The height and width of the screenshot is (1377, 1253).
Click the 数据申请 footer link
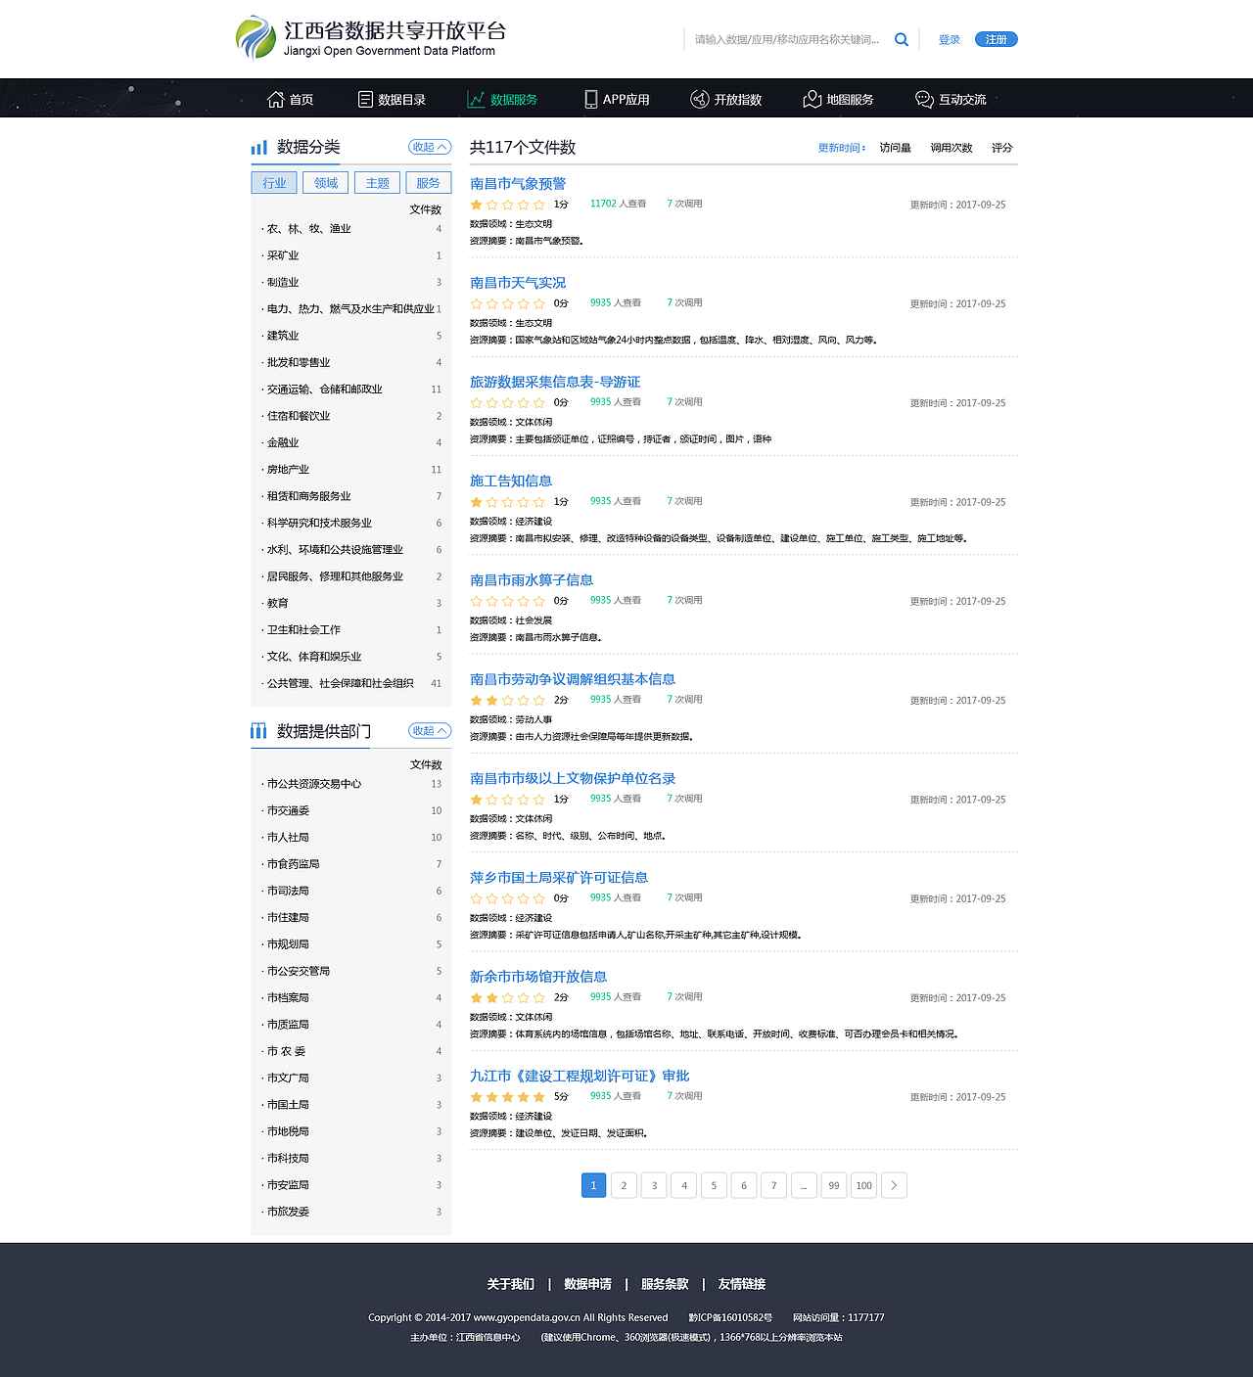pos(587,1284)
